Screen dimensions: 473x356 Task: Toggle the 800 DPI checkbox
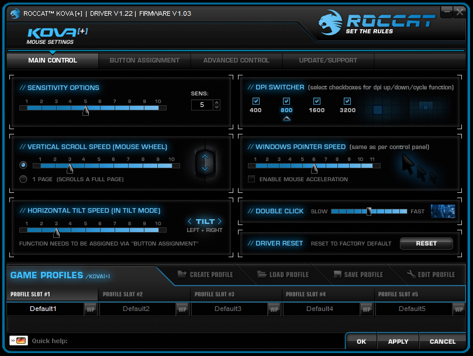(286, 101)
